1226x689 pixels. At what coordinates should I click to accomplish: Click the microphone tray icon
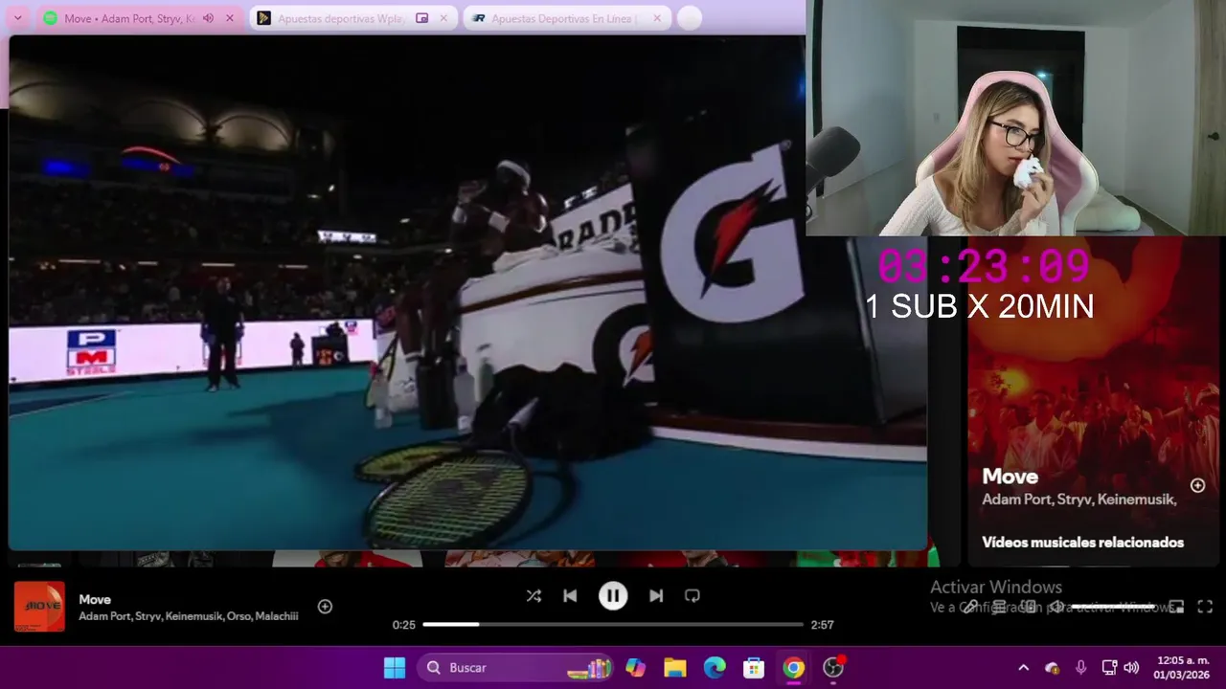1080,668
